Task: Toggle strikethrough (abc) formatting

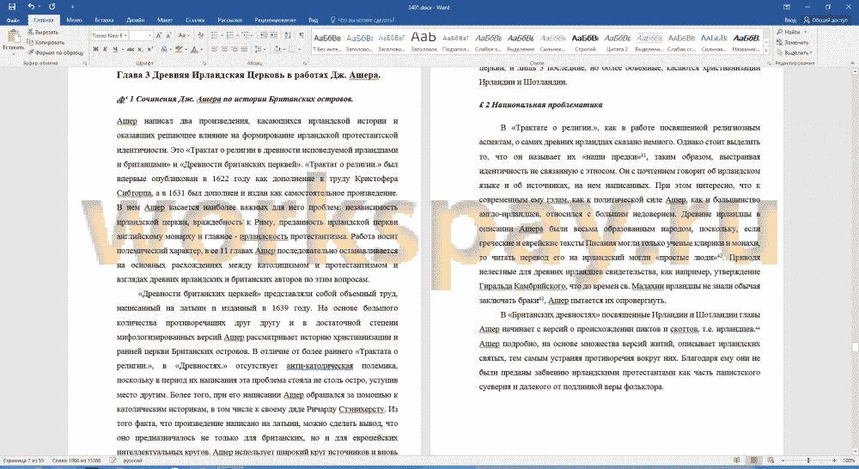Action: point(131,49)
